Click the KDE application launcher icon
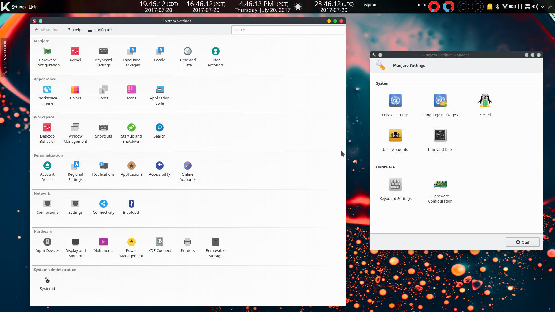 (x=5, y=6)
